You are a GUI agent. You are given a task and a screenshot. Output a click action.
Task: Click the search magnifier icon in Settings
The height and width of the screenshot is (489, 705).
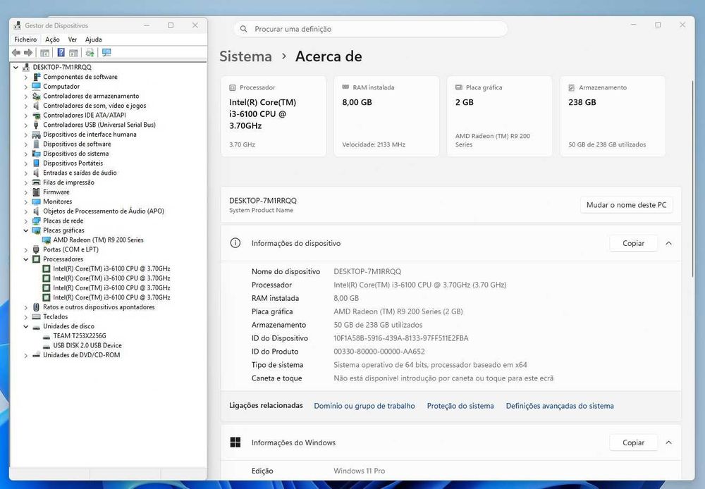click(244, 29)
